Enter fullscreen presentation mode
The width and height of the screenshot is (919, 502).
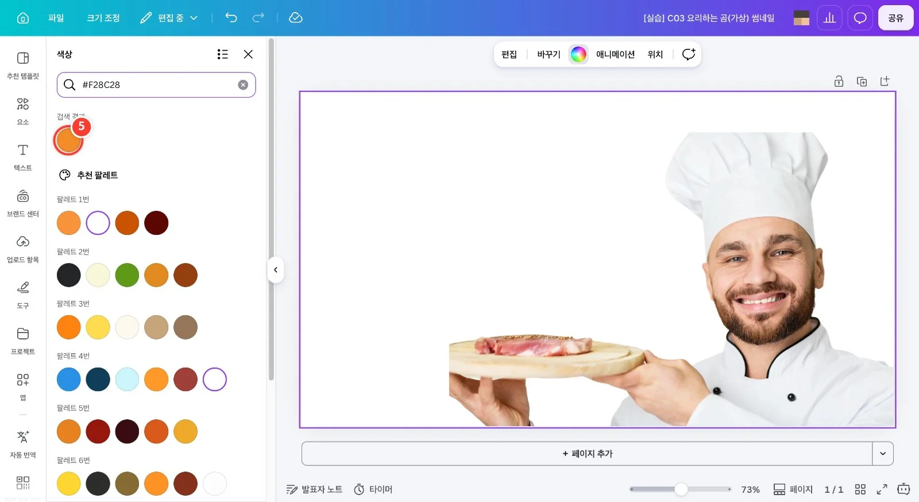point(882,489)
